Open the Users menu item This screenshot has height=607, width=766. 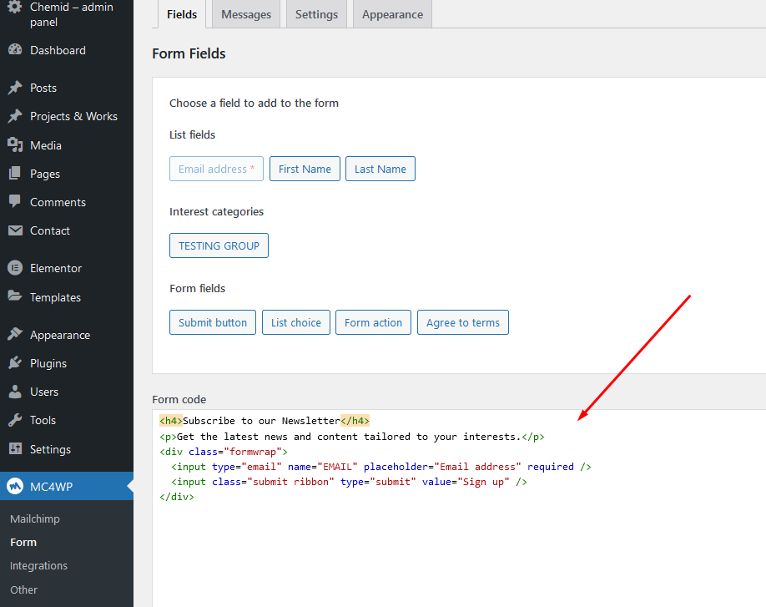pos(44,392)
